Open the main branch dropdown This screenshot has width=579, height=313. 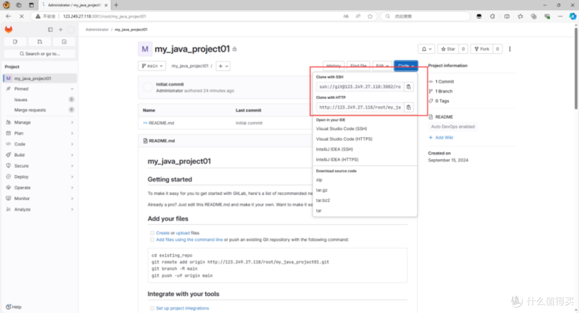click(x=152, y=66)
